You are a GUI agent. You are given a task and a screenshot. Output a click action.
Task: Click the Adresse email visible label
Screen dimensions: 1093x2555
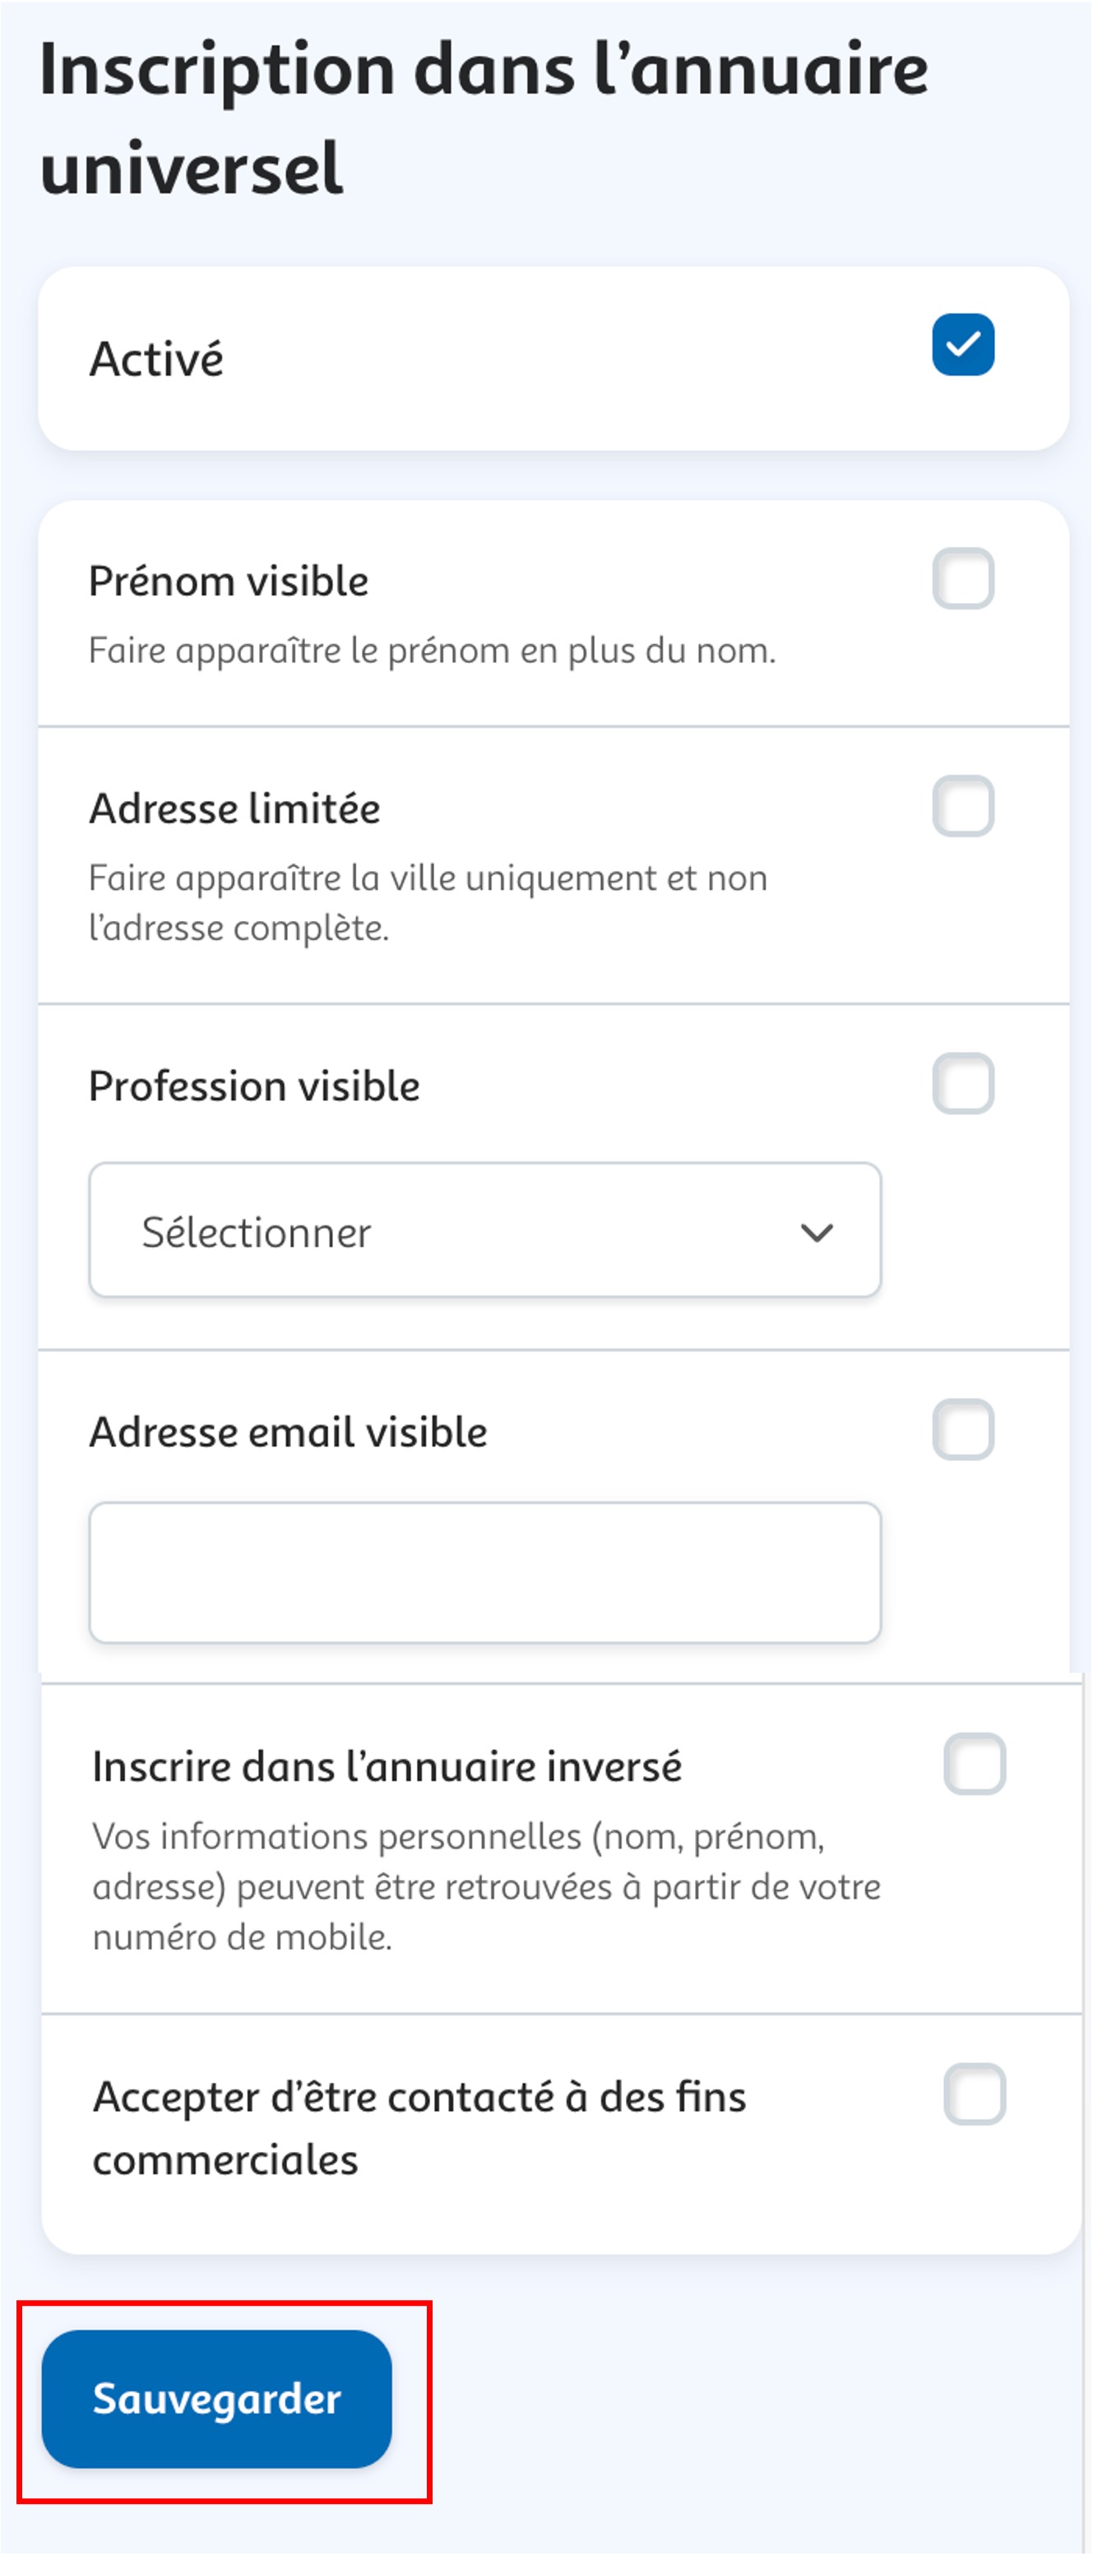[288, 1433]
